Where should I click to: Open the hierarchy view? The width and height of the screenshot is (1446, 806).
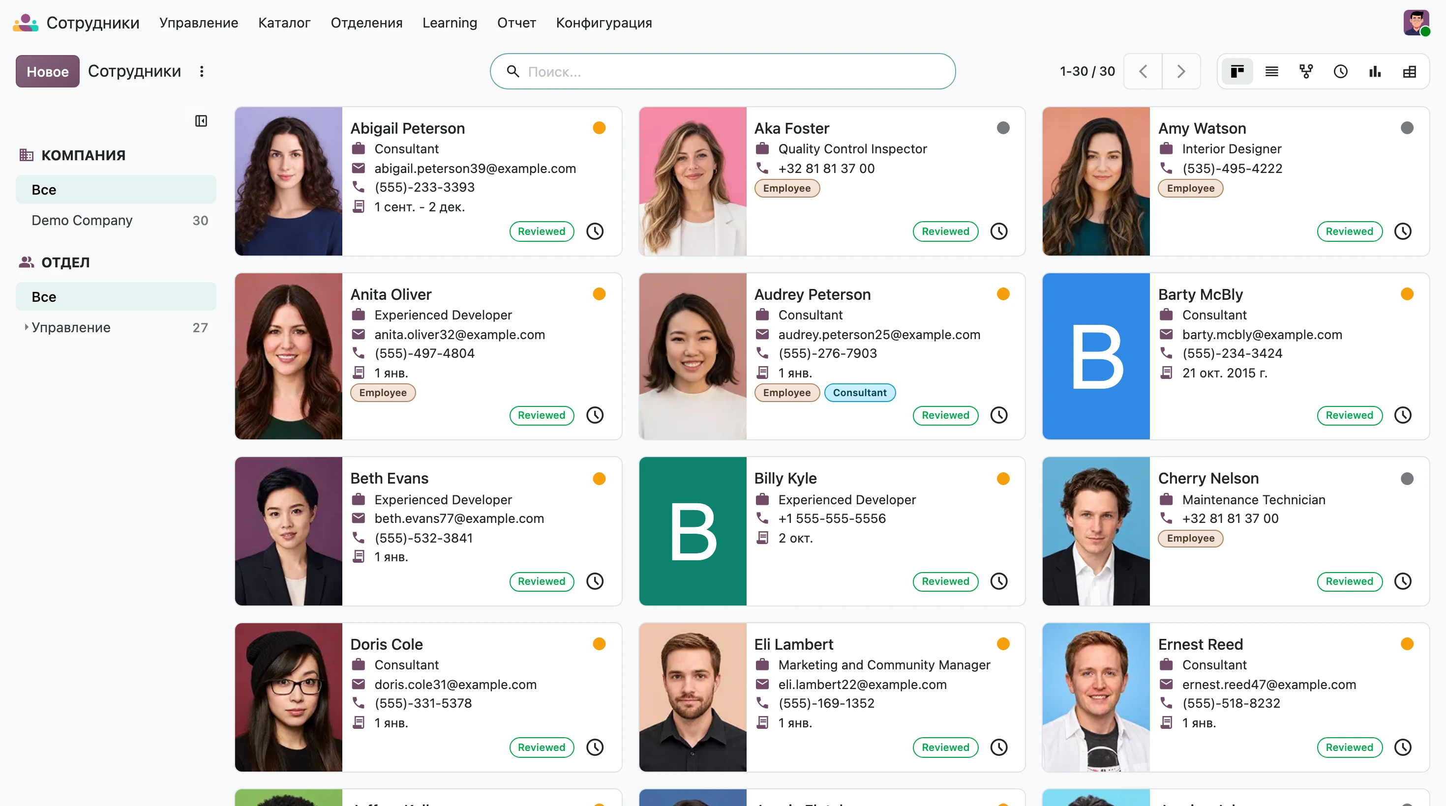(1306, 71)
